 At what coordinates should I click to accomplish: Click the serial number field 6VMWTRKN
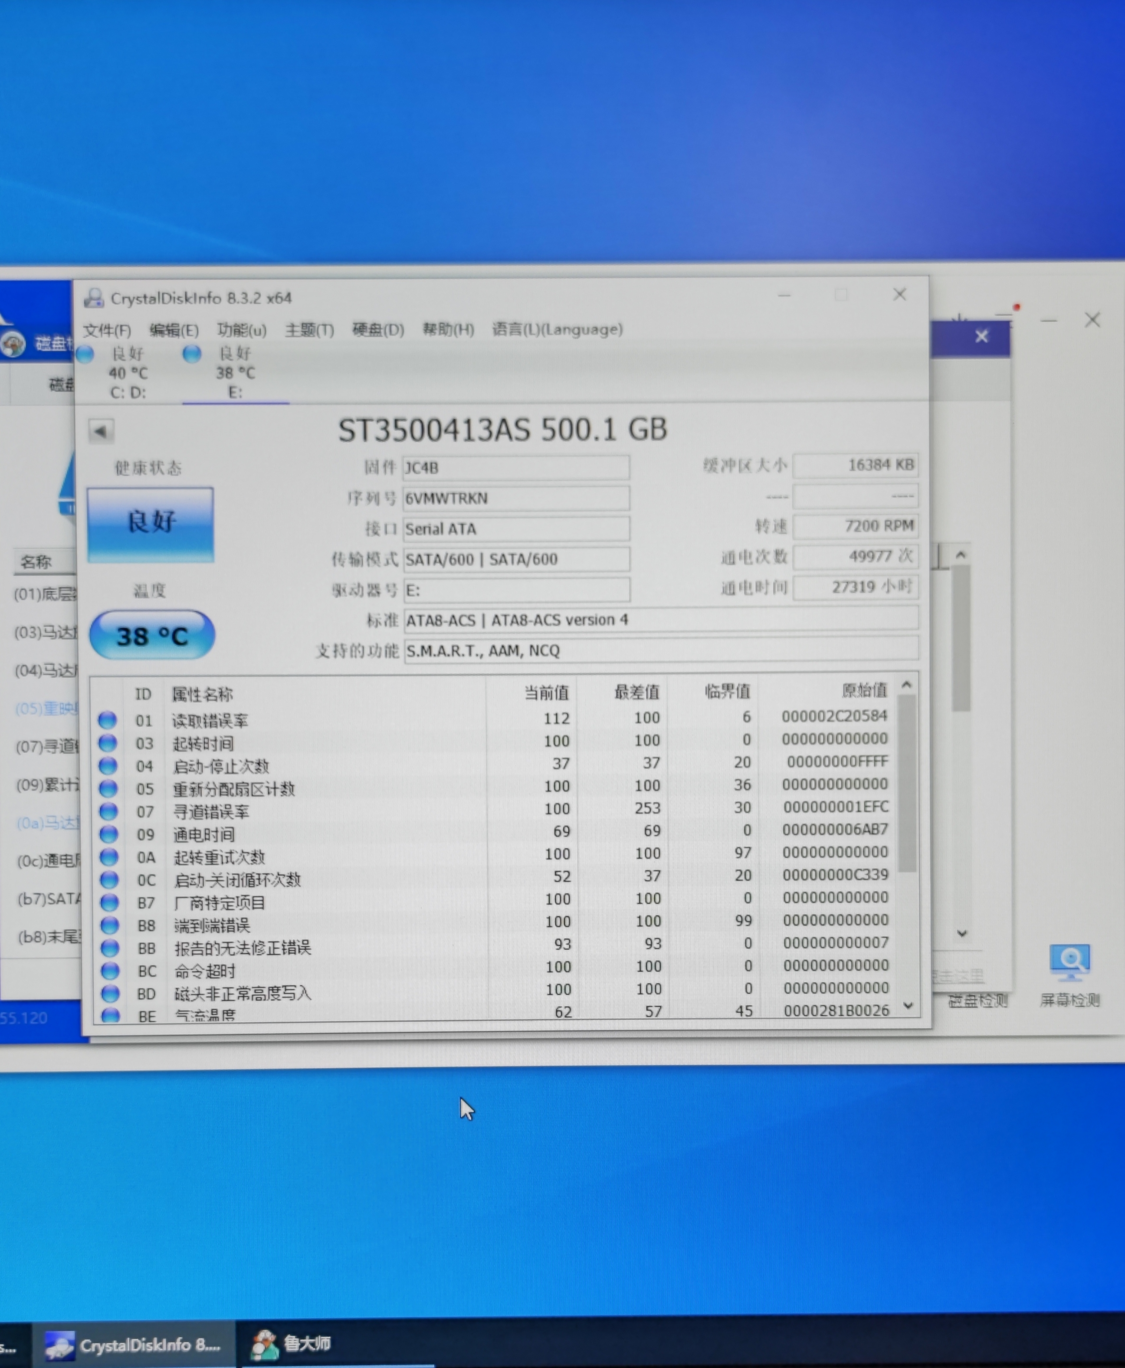[x=516, y=498]
